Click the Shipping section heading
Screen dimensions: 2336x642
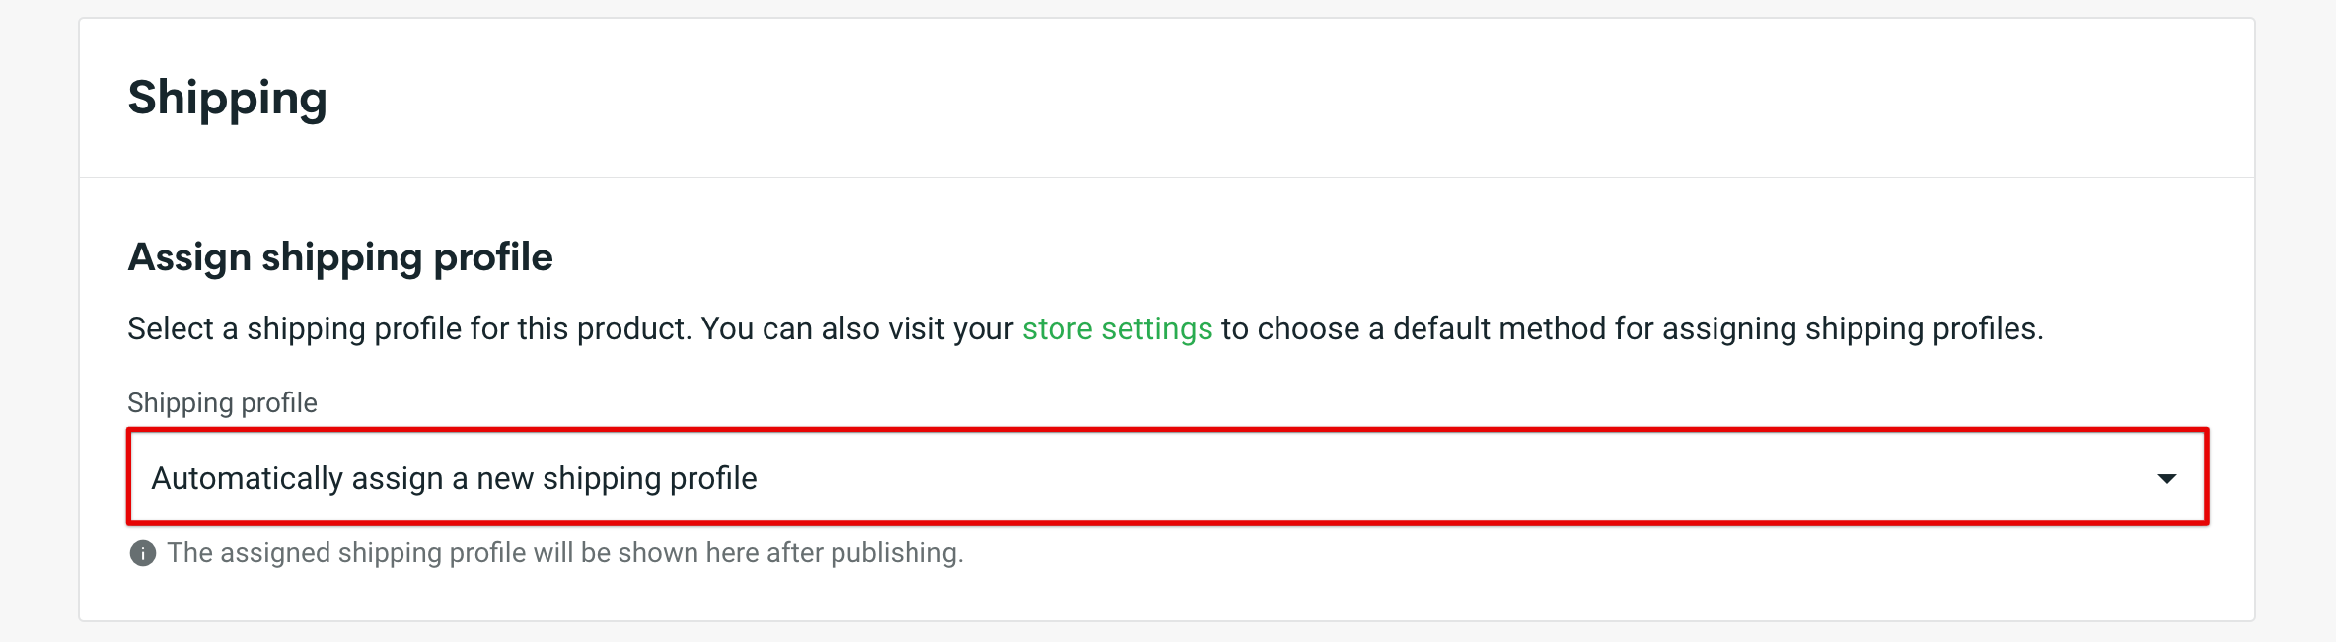pos(228,97)
